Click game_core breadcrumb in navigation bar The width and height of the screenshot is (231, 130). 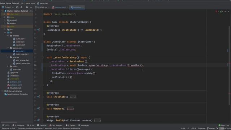tap(30, 3)
